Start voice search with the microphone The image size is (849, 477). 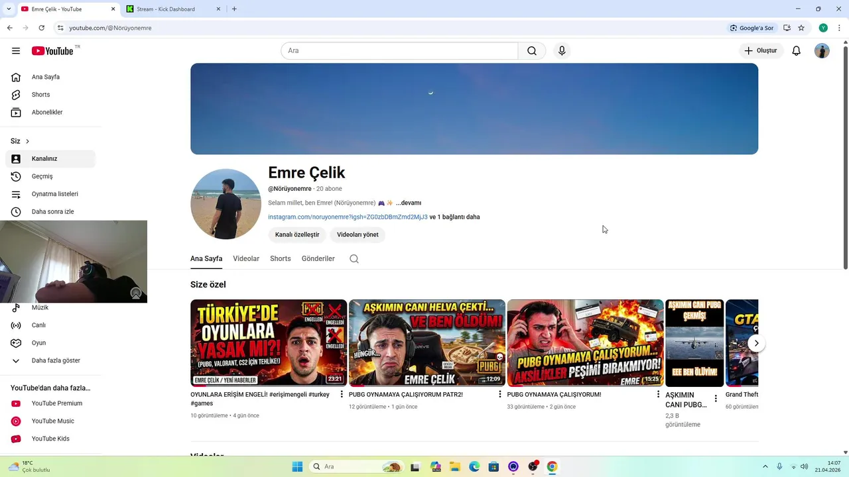[562, 51]
